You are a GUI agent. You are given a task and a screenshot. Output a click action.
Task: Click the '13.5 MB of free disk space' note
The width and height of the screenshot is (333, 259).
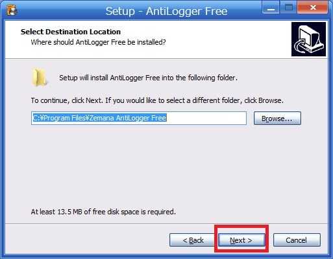103,212
